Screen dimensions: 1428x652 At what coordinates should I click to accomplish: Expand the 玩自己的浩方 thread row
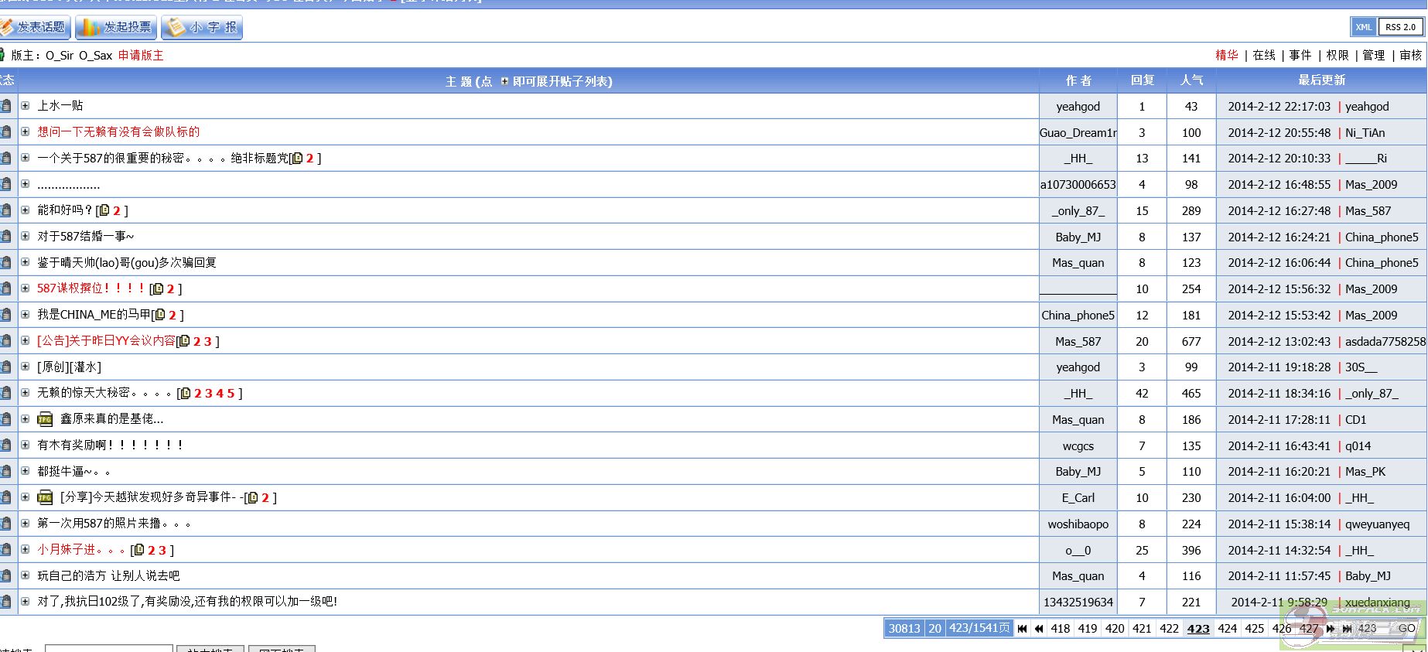click(x=25, y=576)
